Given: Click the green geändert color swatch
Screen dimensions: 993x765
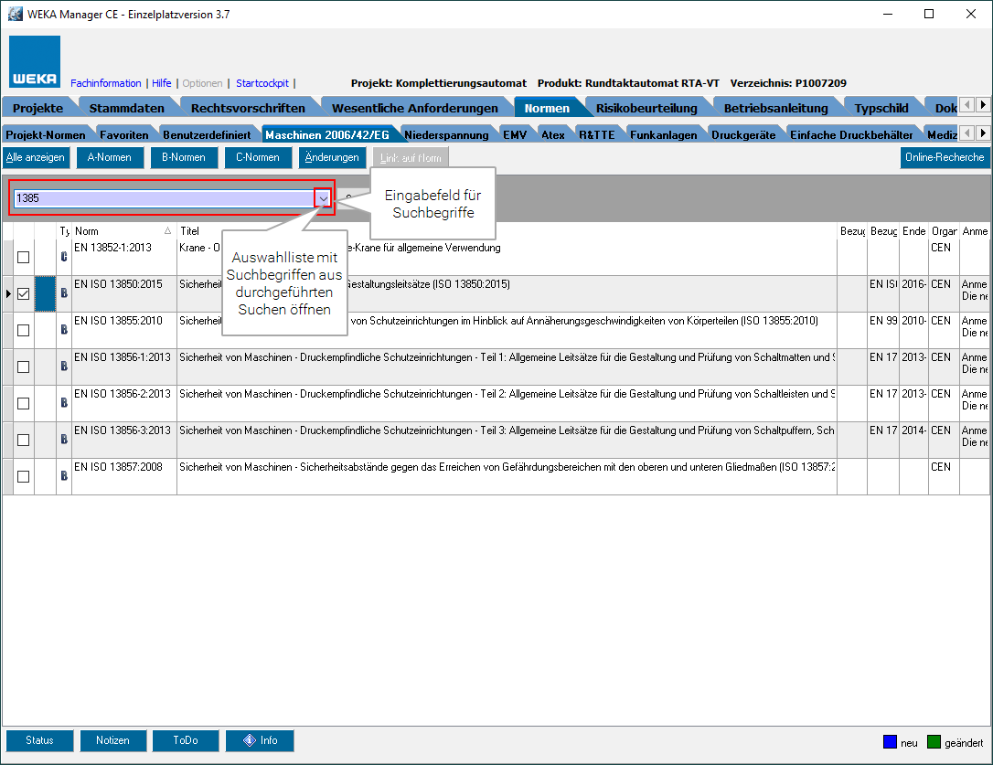Looking at the screenshot, I should pos(934,741).
